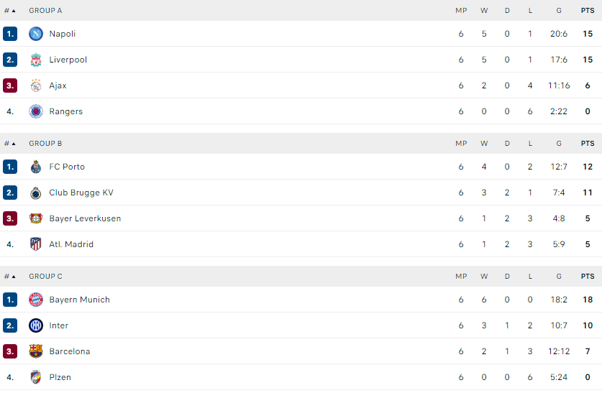Click Ajax's maroon rank 3 badge

pyautogui.click(x=10, y=85)
